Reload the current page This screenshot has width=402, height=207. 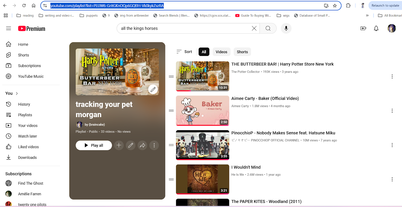pyautogui.click(x=24, y=6)
